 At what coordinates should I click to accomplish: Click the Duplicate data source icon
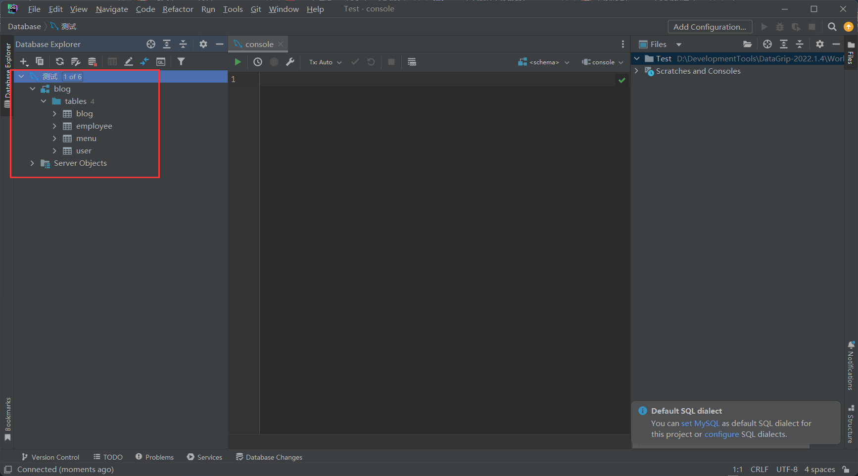coord(40,61)
